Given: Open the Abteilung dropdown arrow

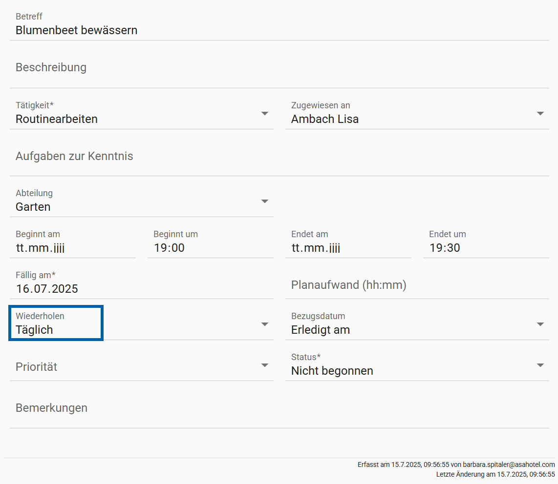Looking at the screenshot, I should 265,201.
